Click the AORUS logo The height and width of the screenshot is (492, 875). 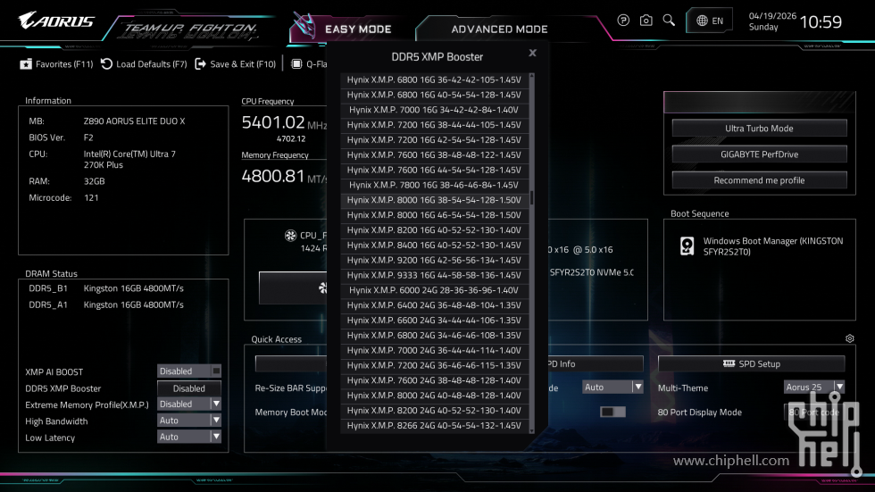pos(55,21)
